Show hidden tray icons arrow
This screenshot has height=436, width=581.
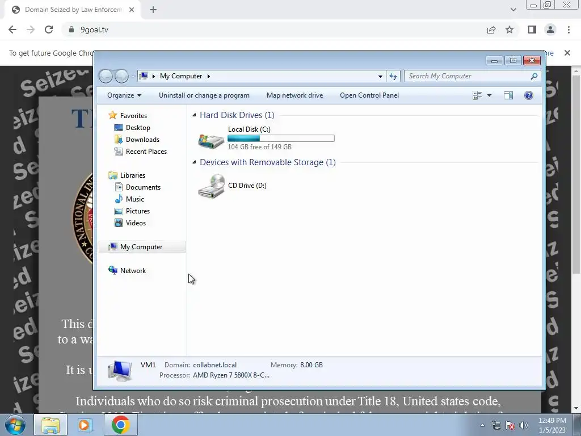[x=482, y=425]
